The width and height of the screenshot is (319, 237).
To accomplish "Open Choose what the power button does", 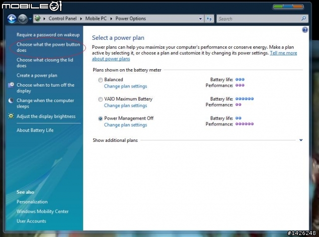I will click(48, 47).
